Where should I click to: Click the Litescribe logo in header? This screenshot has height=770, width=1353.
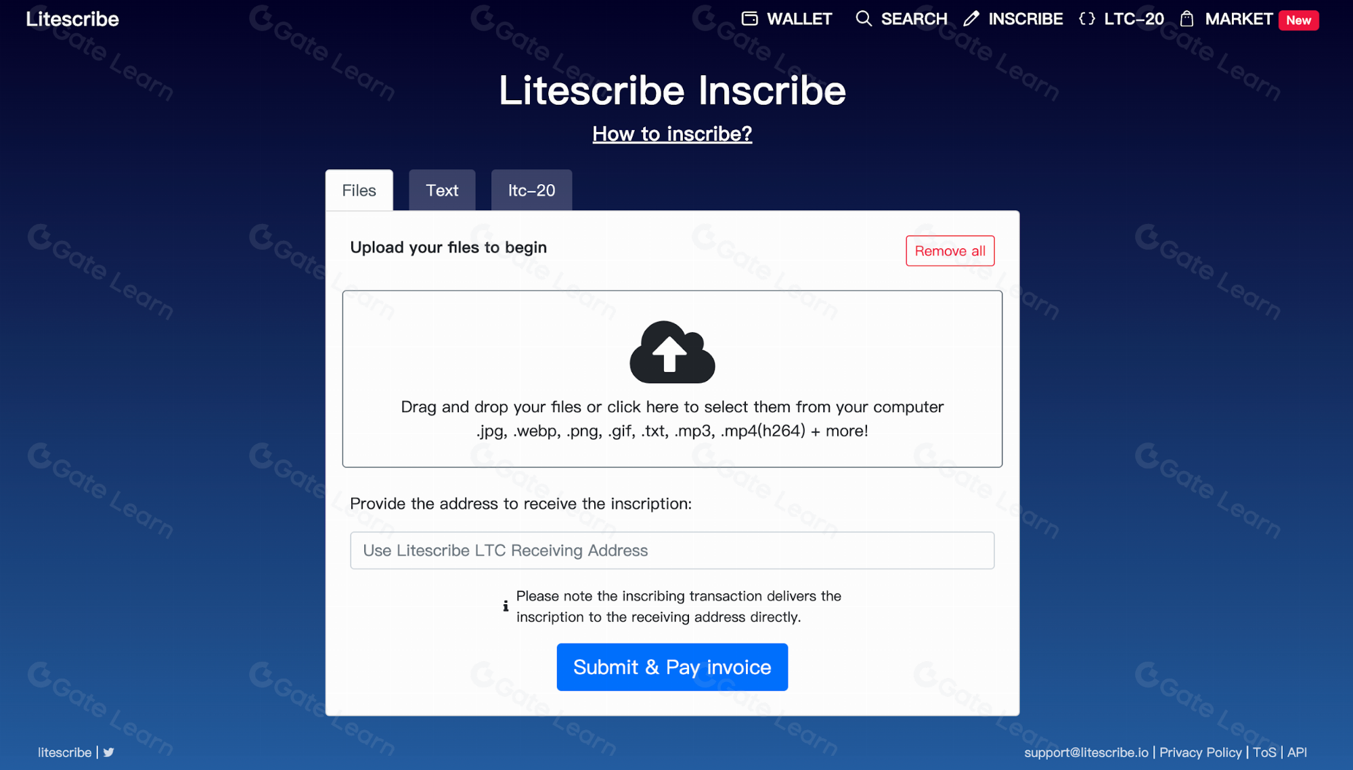[x=72, y=19]
